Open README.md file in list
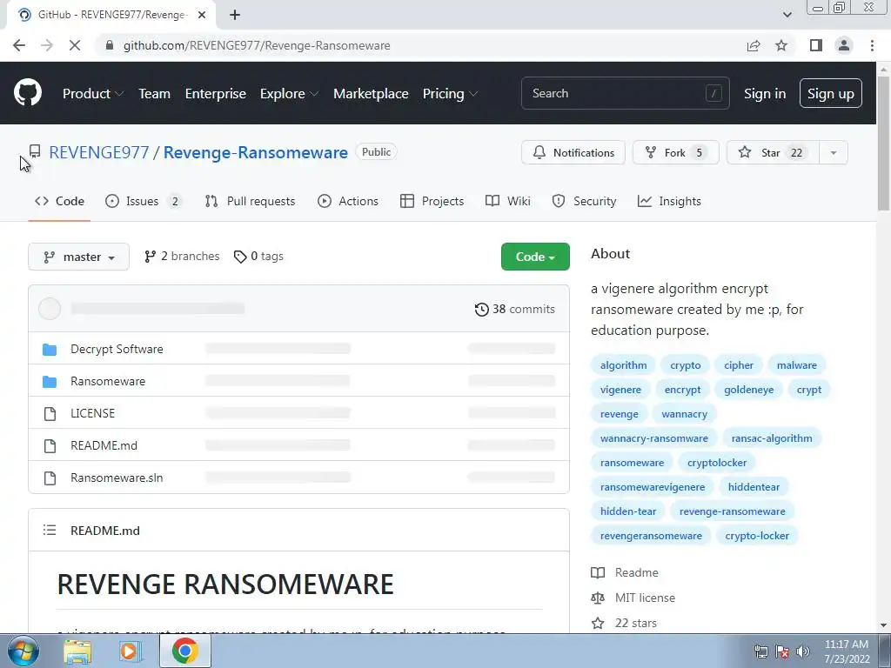Image resolution: width=891 pixels, height=668 pixels. pos(104,445)
